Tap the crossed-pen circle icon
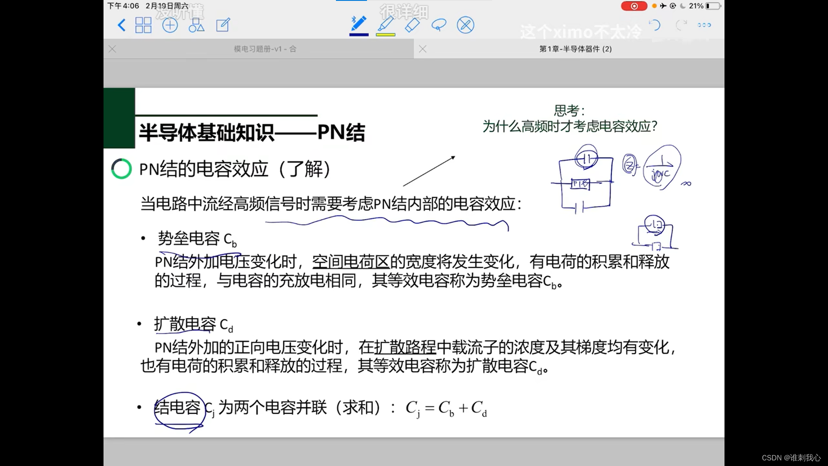828x466 pixels. click(465, 25)
